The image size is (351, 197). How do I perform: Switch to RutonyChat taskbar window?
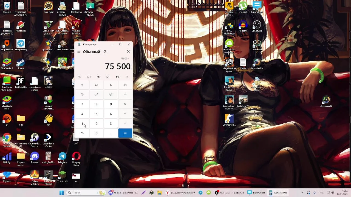point(256,193)
